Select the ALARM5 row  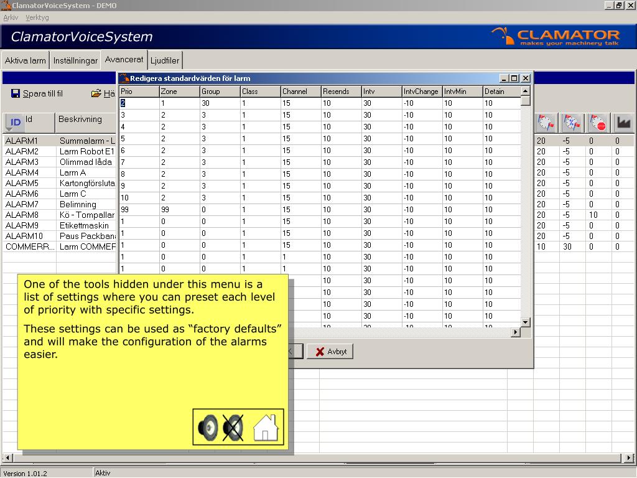[60, 184]
